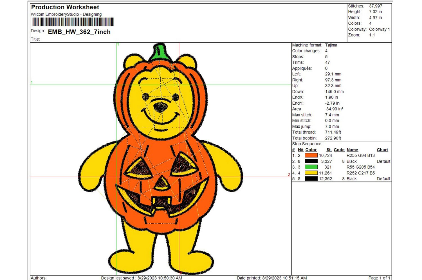Click the Color changes value 4
This screenshot has height=280, width=422.
(x=326, y=51)
